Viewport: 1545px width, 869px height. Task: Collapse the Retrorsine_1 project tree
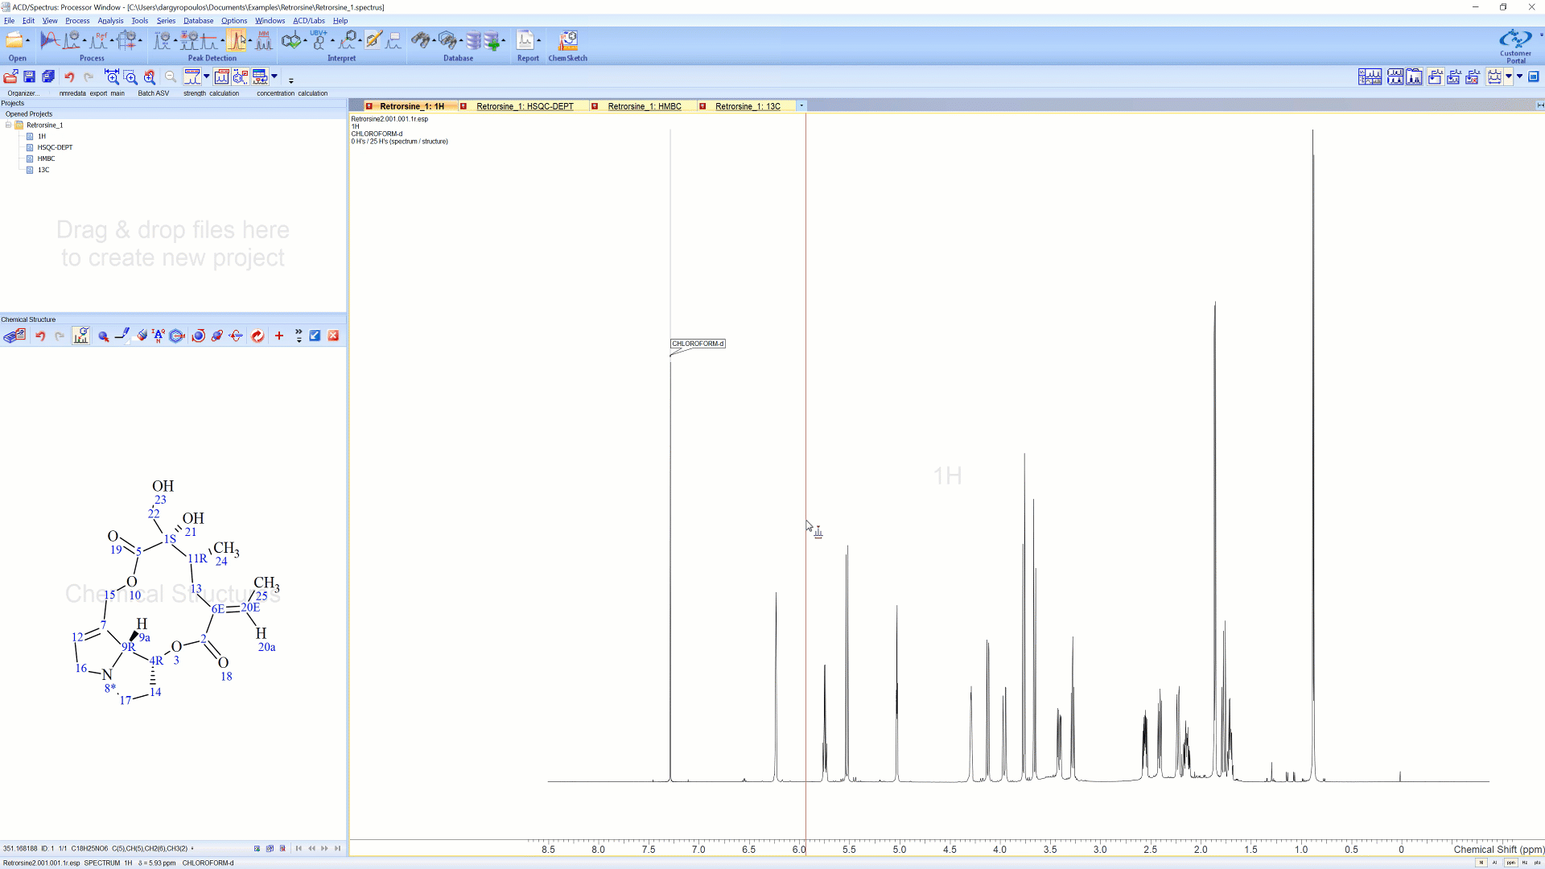pos(8,125)
